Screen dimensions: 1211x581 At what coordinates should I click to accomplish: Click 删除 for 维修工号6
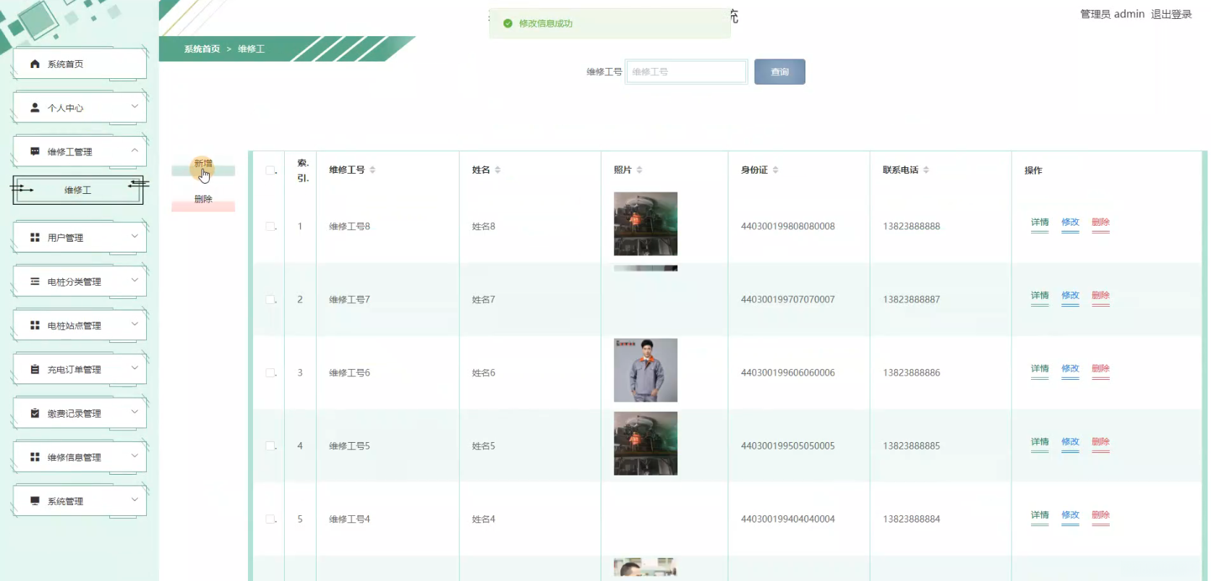click(1100, 369)
